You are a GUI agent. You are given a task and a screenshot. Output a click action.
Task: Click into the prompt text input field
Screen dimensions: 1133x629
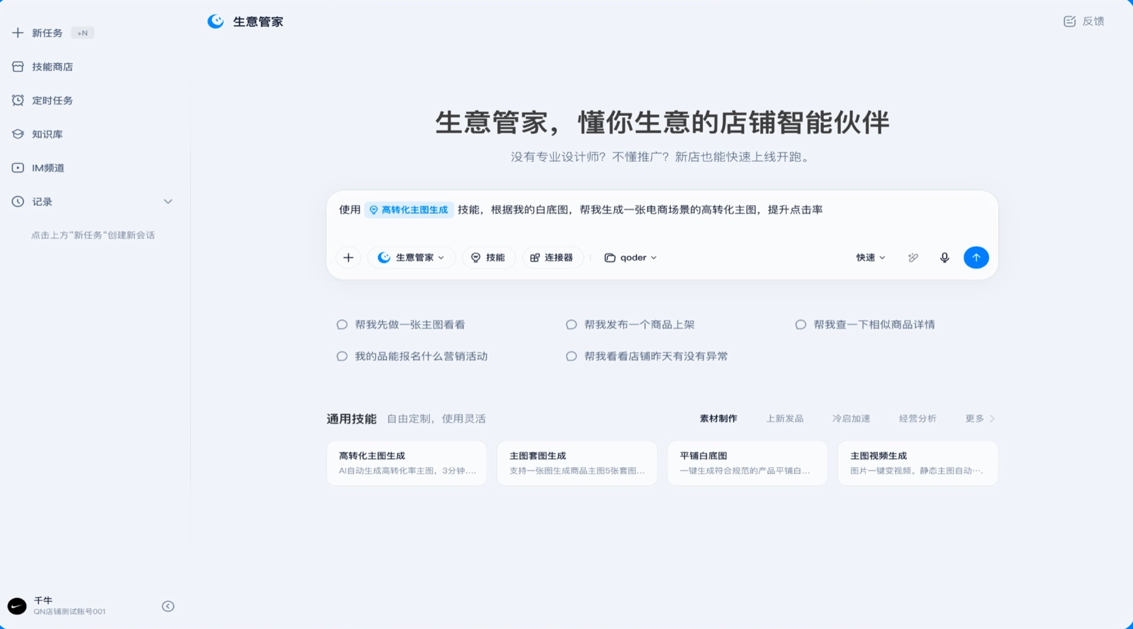[662, 210]
